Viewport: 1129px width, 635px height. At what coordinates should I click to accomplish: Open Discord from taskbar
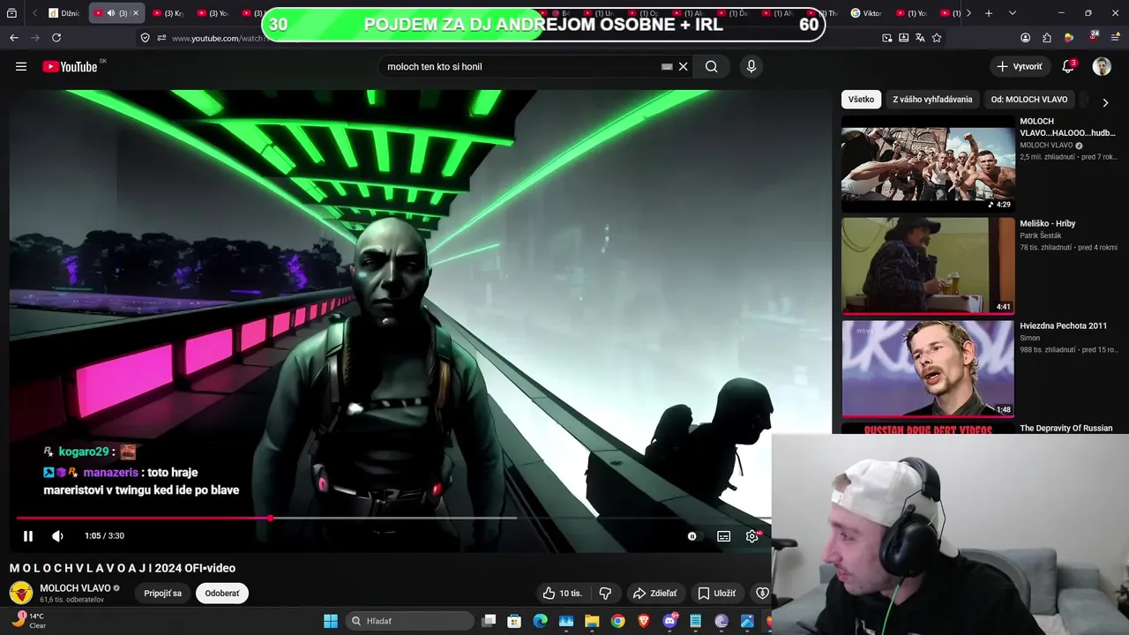pyautogui.click(x=669, y=621)
